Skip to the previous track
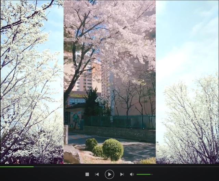This screenshot has height=181, width=219. [97, 174]
